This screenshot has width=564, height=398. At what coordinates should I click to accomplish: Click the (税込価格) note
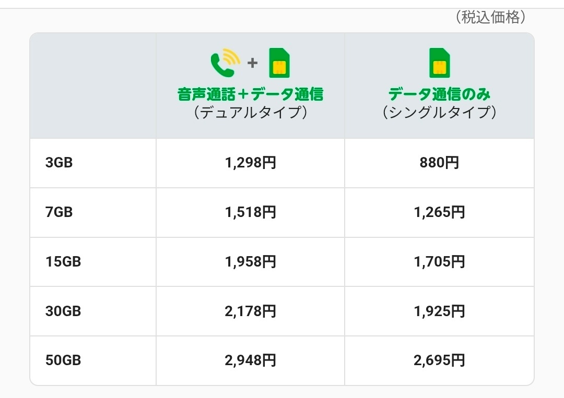(490, 17)
